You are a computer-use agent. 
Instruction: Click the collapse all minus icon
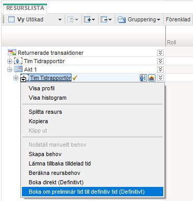pyautogui.click(x=104, y=19)
